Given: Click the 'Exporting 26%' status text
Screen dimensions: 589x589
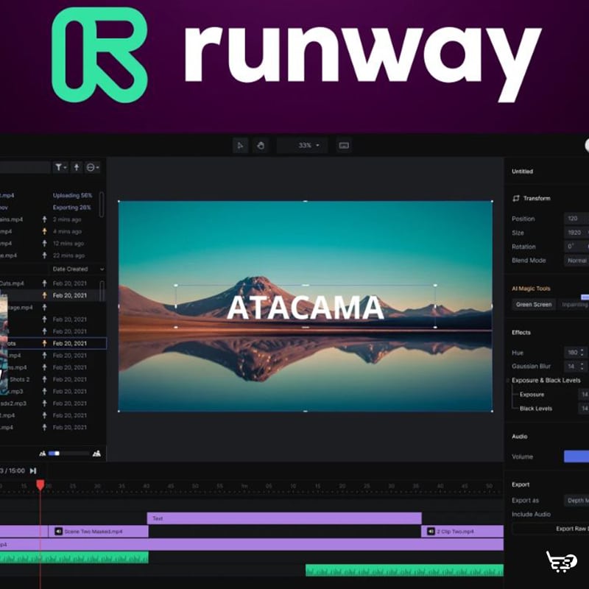Looking at the screenshot, I should coord(71,208).
